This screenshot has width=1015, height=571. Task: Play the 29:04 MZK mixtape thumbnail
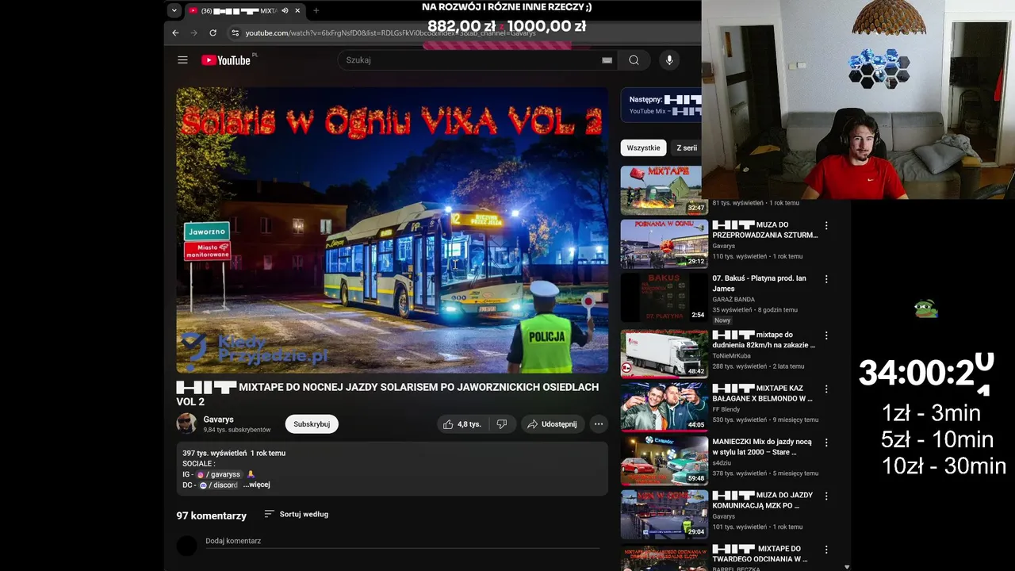click(664, 514)
